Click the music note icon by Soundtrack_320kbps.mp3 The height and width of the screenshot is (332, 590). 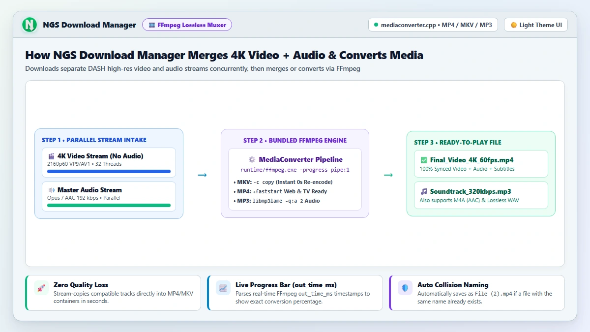click(424, 191)
